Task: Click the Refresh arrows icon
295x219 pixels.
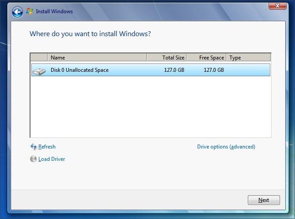Action: click(x=34, y=147)
